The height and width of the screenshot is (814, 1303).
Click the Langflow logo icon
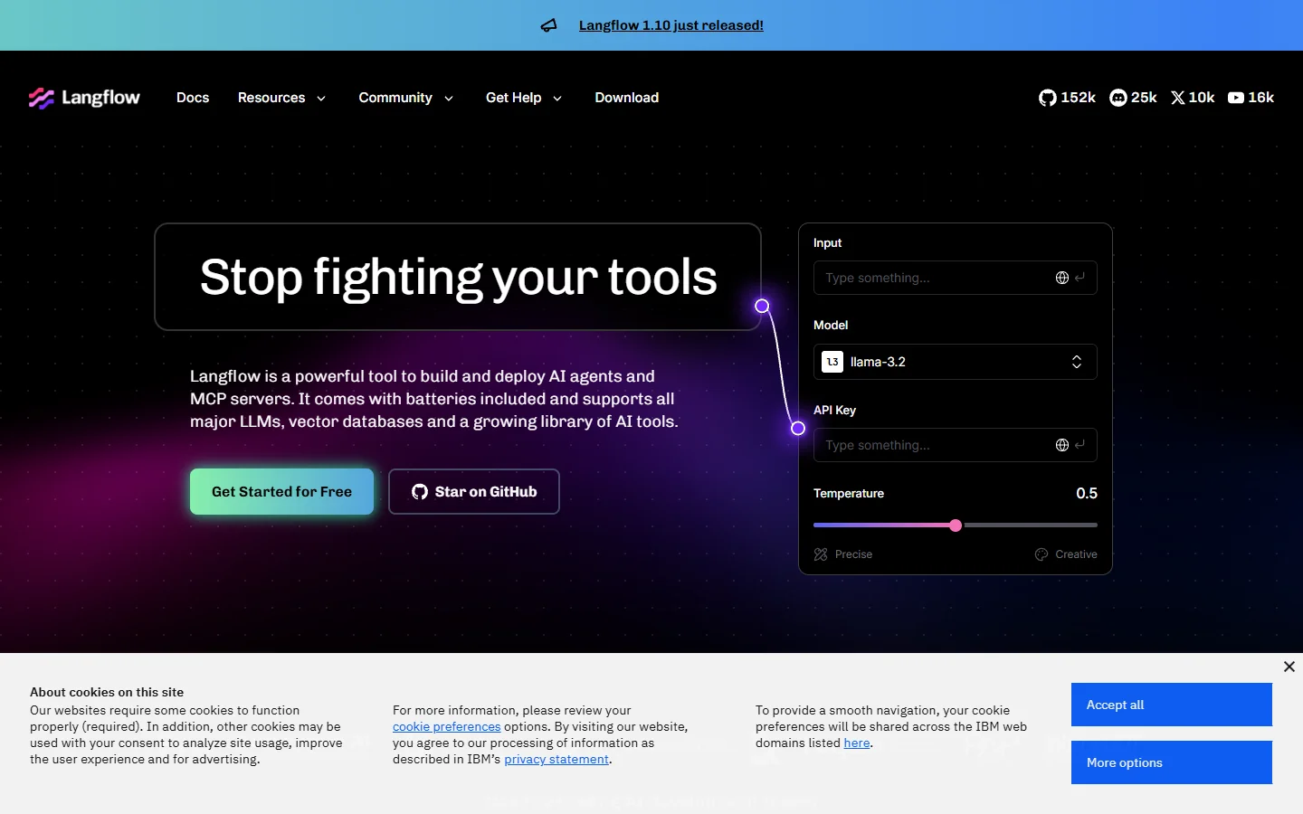coord(42,98)
